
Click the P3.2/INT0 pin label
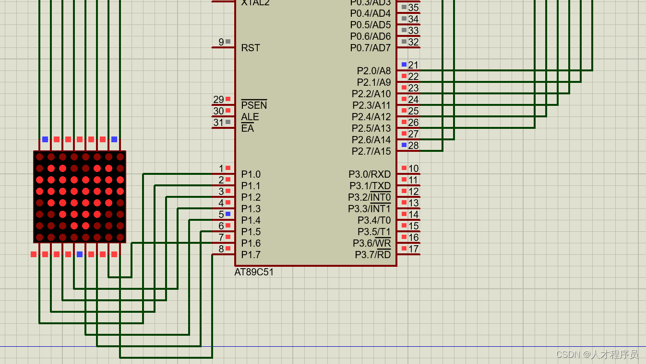coord(370,197)
